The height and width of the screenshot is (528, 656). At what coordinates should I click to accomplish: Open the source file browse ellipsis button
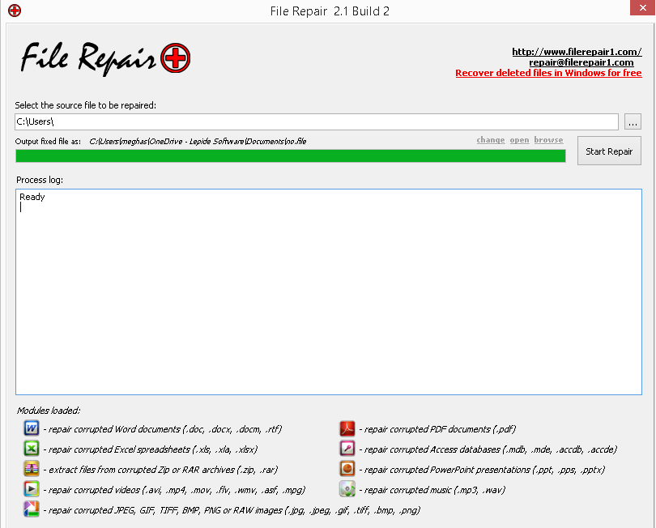pos(633,122)
